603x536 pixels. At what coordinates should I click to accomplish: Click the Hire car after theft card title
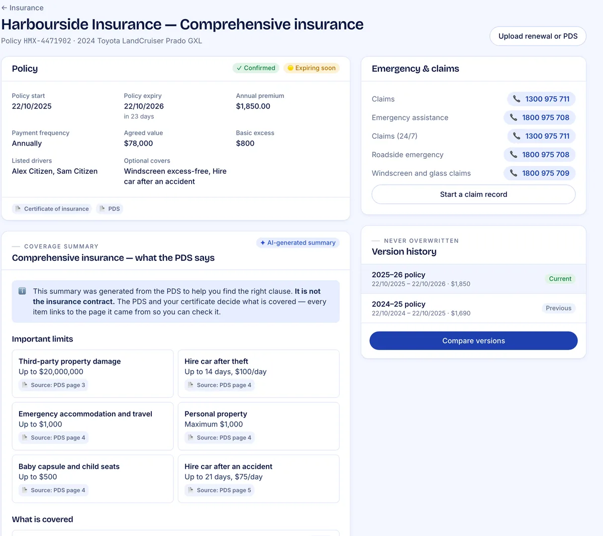[x=216, y=361]
